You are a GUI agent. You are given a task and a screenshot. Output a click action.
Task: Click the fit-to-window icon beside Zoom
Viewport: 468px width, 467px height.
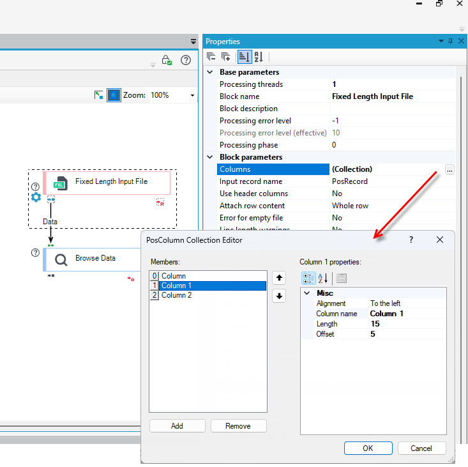[x=98, y=95]
